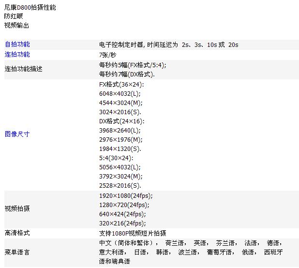This screenshot has height=268, width=299.
Task: Click the 2528×2016(S) size
Action: (x=120, y=185)
